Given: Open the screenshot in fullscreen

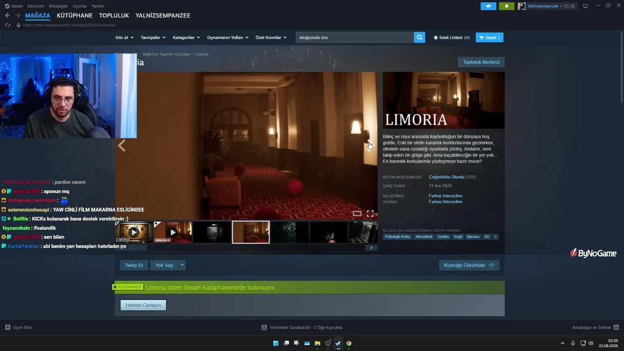Looking at the screenshot, I should (x=370, y=214).
